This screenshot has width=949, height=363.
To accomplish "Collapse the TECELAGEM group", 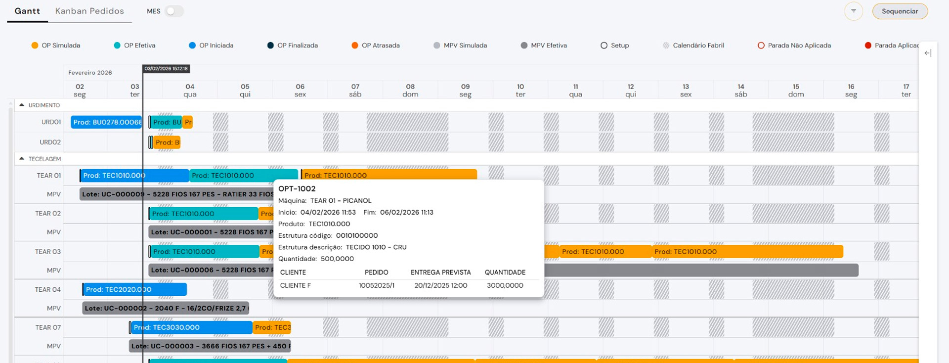I will point(22,159).
